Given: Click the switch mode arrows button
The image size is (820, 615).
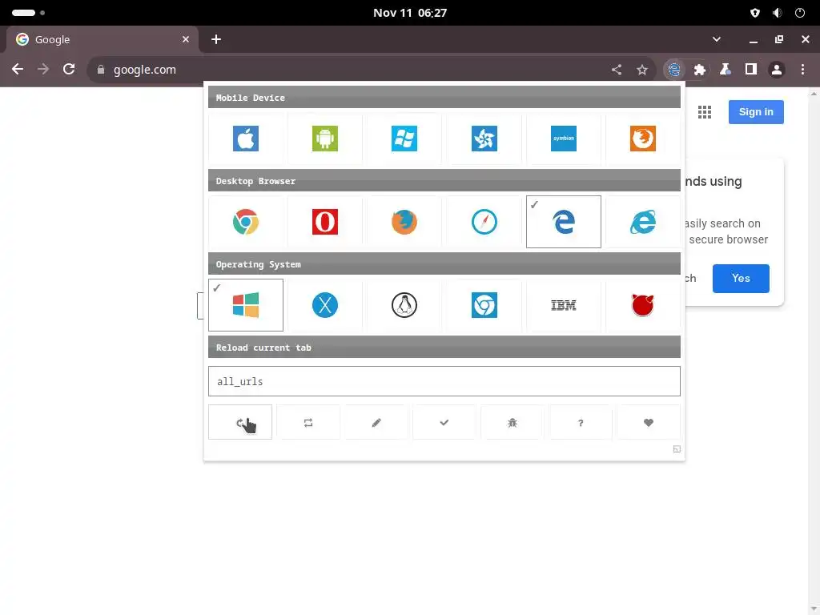Looking at the screenshot, I should tap(308, 423).
